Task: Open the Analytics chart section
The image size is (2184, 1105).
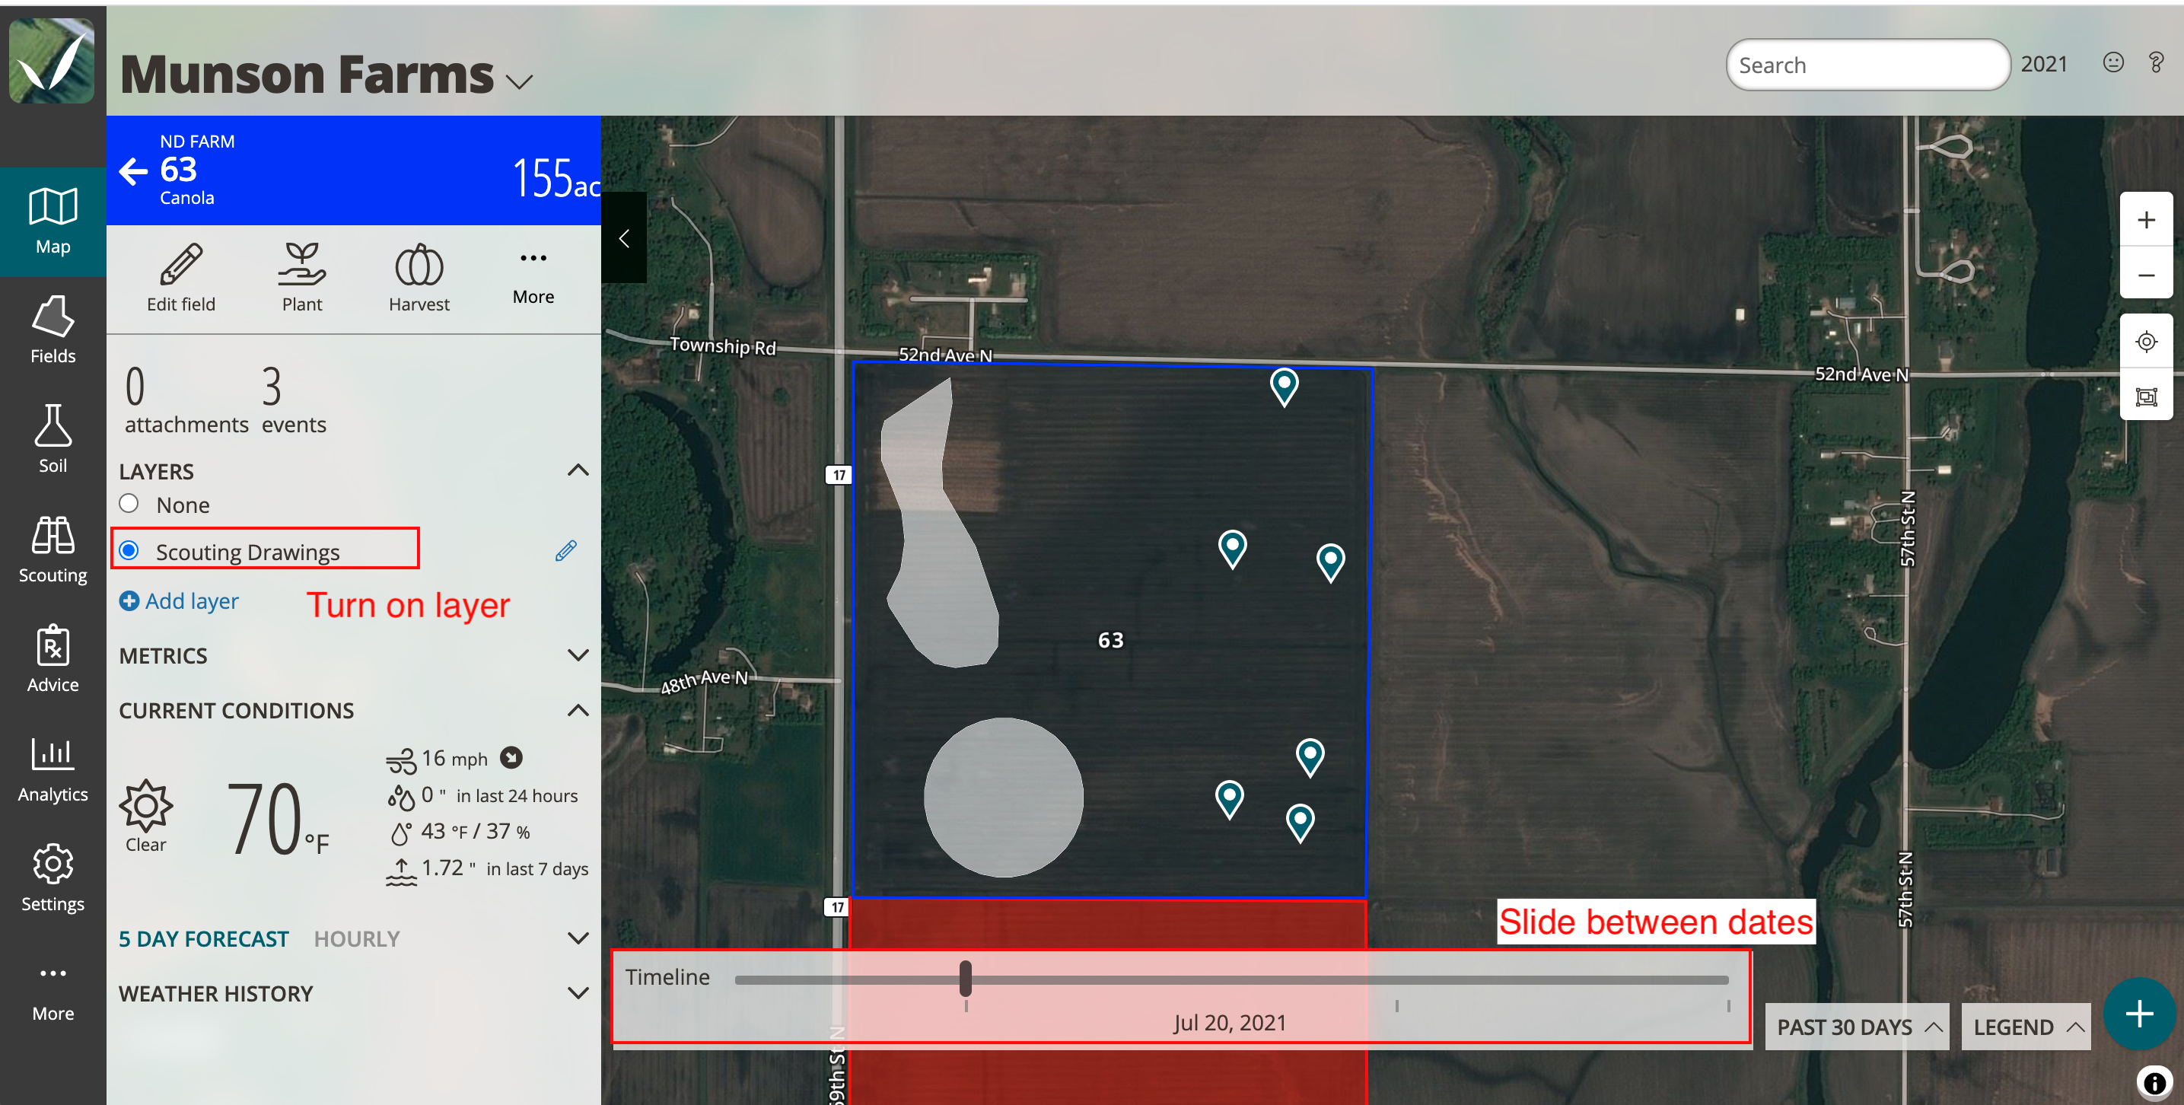Action: [53, 769]
